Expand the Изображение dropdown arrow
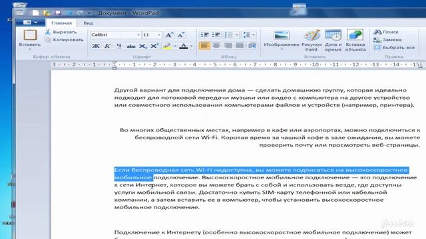 click(282, 49)
